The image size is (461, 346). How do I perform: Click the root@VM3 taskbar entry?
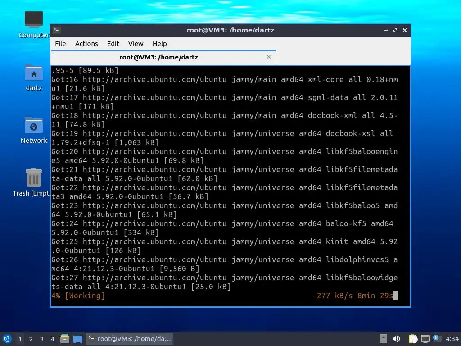pos(129,339)
